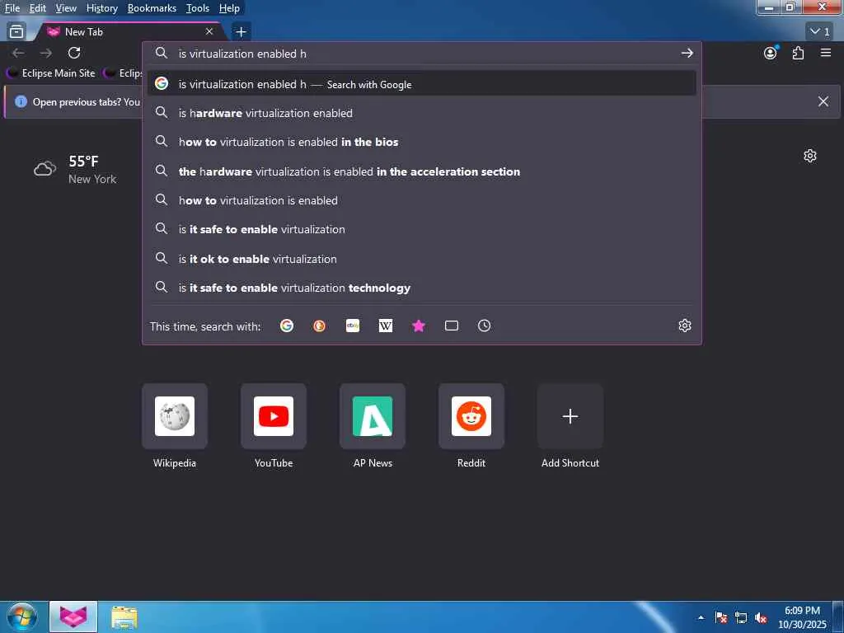Go forward to next page
844x633 pixels.
click(46, 53)
